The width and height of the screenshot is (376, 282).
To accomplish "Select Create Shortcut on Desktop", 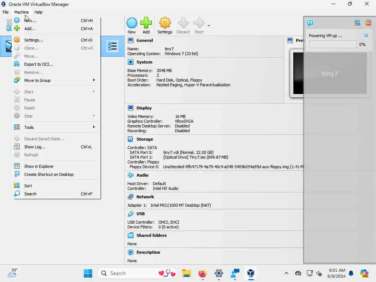I will tap(56, 174).
